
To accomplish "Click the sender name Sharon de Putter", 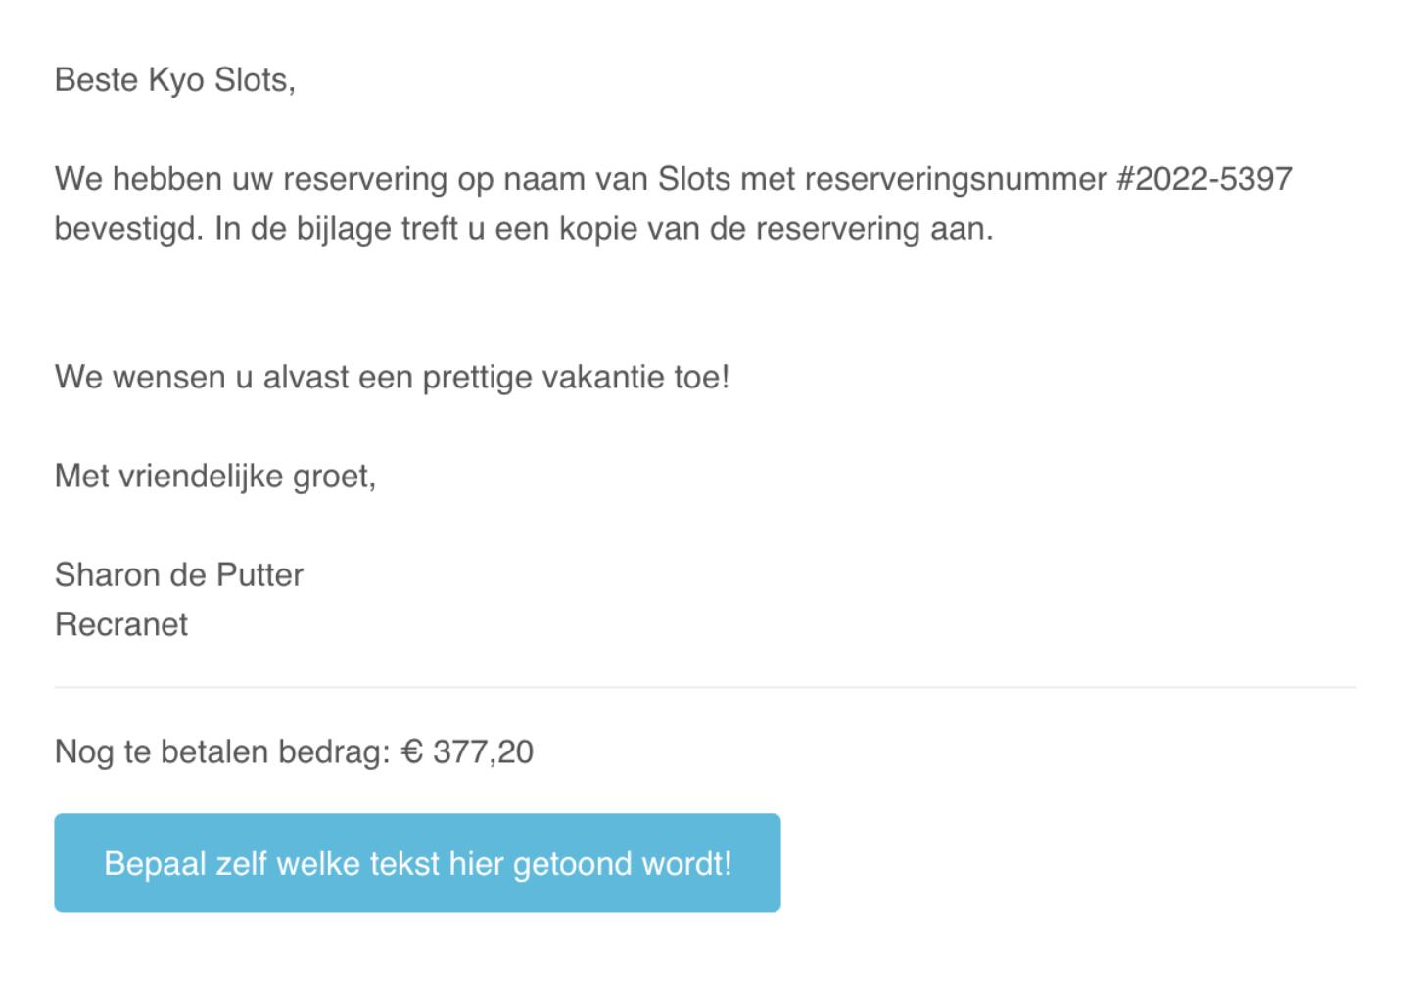I will 179,574.
